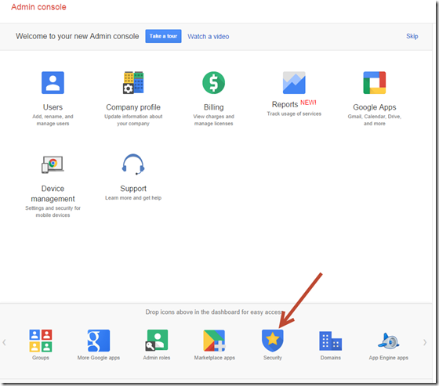Click 'Update information about your company' text

[x=133, y=120]
